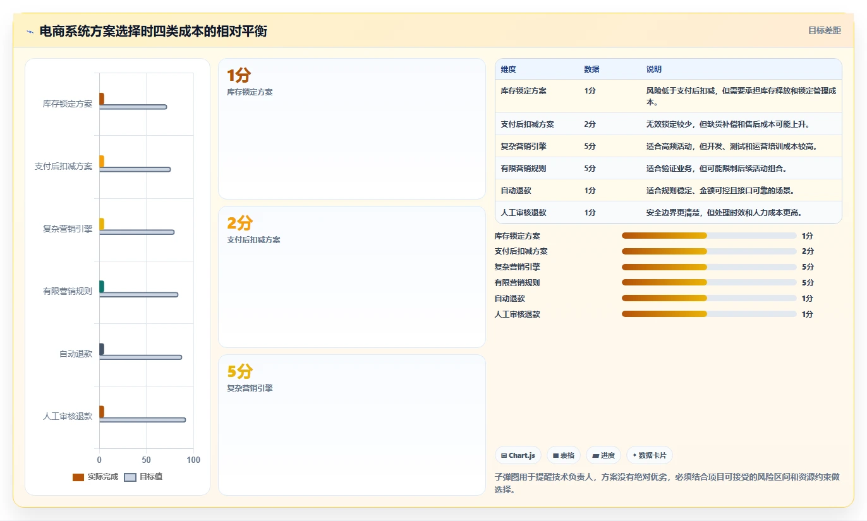Click the 维度 table column header
This screenshot has width=867, height=521.
[x=508, y=69]
